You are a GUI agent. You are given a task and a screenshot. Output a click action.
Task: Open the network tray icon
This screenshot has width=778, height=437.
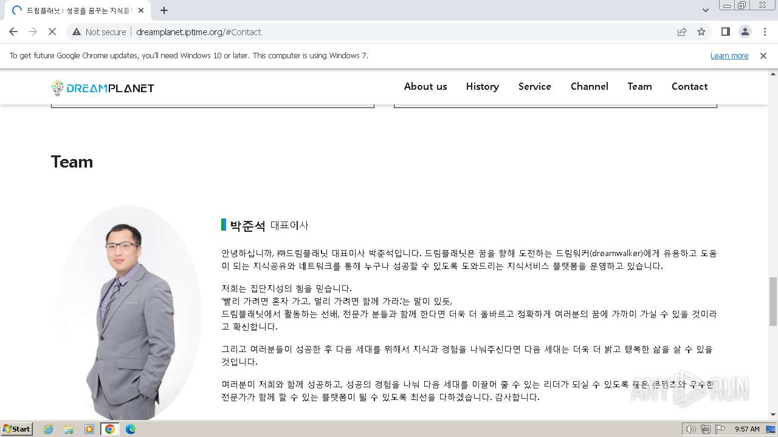[706, 429]
